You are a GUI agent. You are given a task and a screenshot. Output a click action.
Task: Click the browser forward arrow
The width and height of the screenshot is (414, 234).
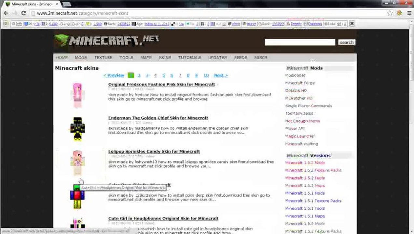coord(15,13)
